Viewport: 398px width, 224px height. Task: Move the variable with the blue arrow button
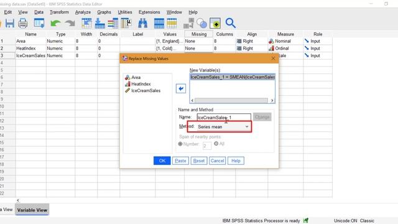pyautogui.click(x=181, y=88)
